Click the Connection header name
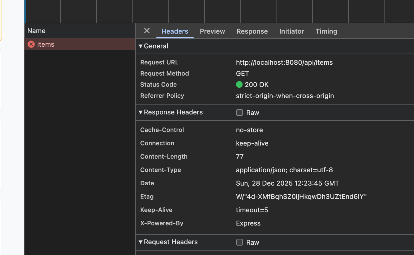The height and width of the screenshot is (255, 414). pos(157,143)
